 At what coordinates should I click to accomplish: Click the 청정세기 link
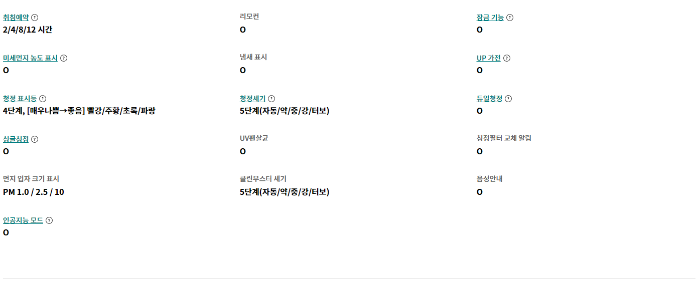tap(252, 99)
